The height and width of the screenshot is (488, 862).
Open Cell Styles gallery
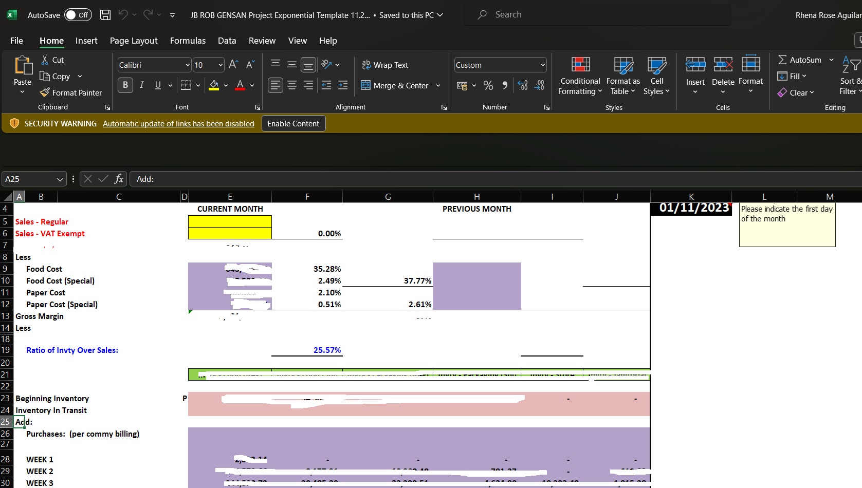point(656,76)
